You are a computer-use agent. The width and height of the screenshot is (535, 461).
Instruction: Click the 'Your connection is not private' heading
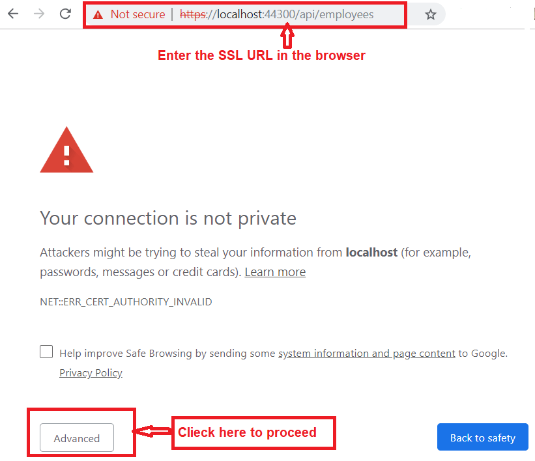(168, 218)
